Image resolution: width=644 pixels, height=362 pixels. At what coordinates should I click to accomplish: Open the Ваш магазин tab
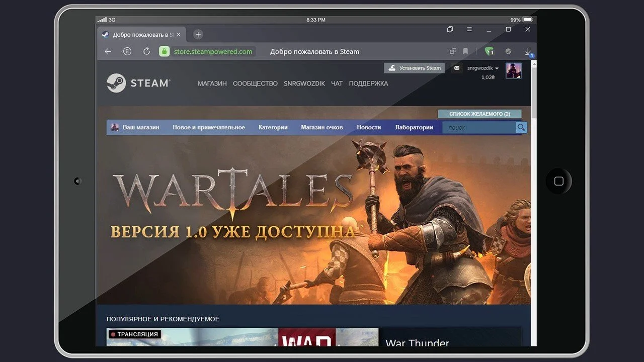coord(141,127)
